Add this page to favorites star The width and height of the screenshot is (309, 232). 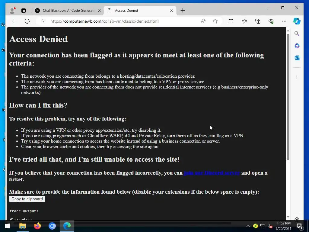click(215, 21)
